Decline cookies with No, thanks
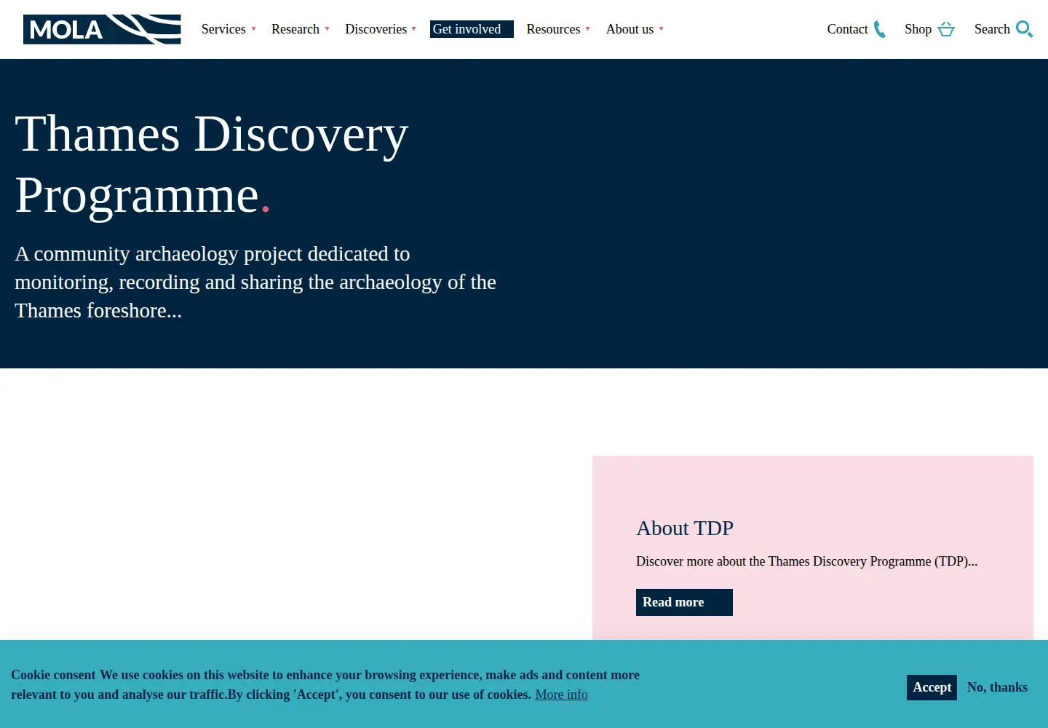The height and width of the screenshot is (728, 1048). tap(997, 687)
